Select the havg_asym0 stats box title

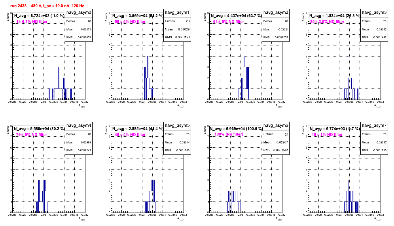click(79, 13)
